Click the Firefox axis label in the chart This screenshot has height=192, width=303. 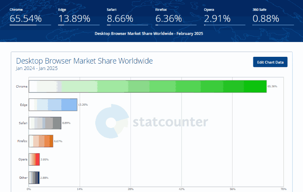pyautogui.click(x=22, y=141)
